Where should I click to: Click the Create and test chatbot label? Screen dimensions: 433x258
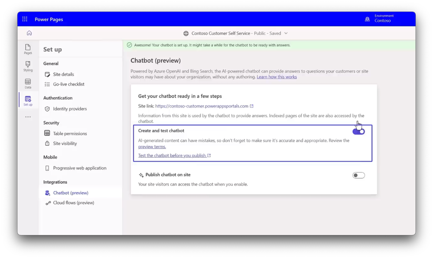161,131
